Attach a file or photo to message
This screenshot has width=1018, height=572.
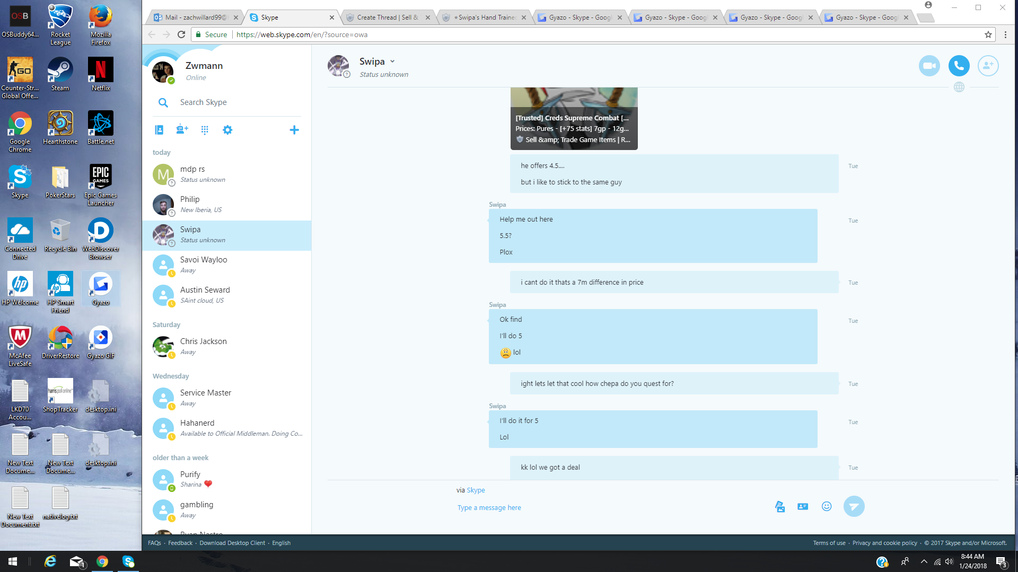(779, 506)
